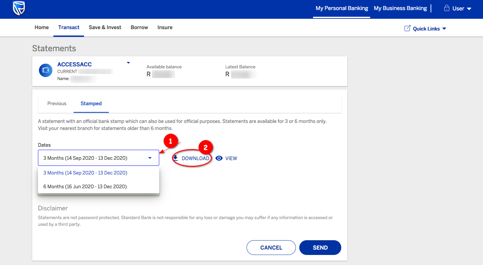
Task: Click the CANCEL button
Action: coord(271,248)
